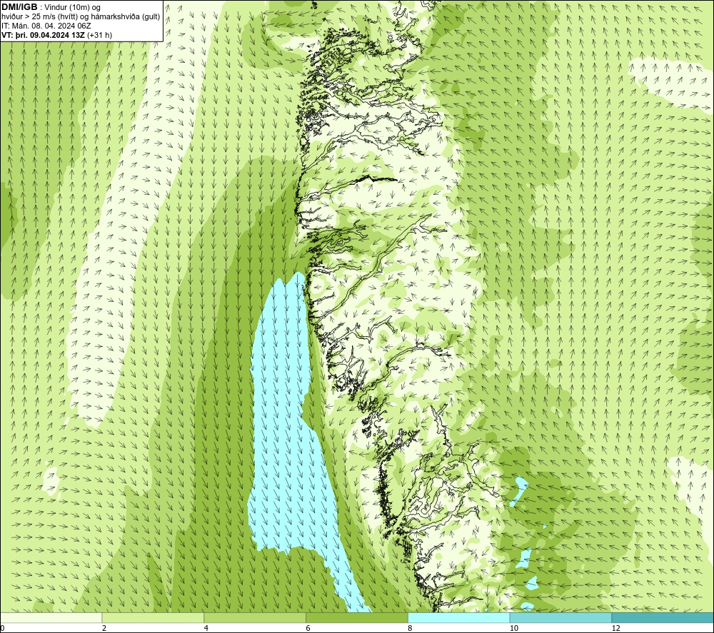This screenshot has height=633, width=714.
Task: Click the 2–4 m/s light green swatch
Action: coord(153,617)
